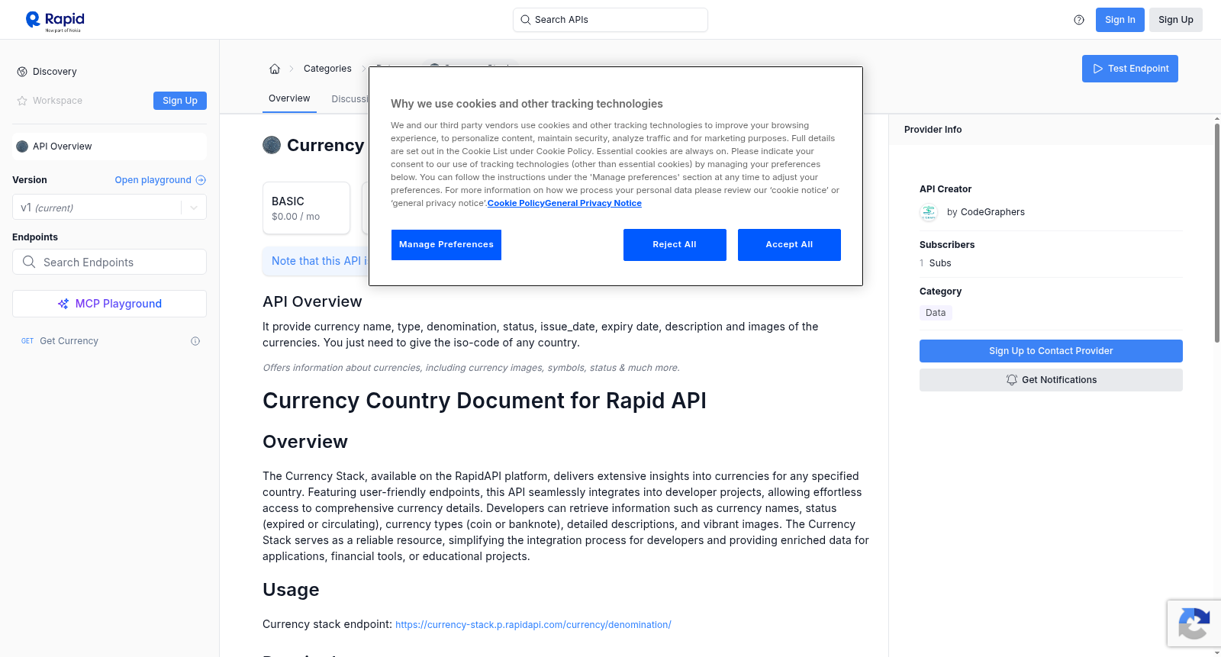Screen dimensions: 1221x657
Task: Click the Provider Info heading
Action: [933, 130]
